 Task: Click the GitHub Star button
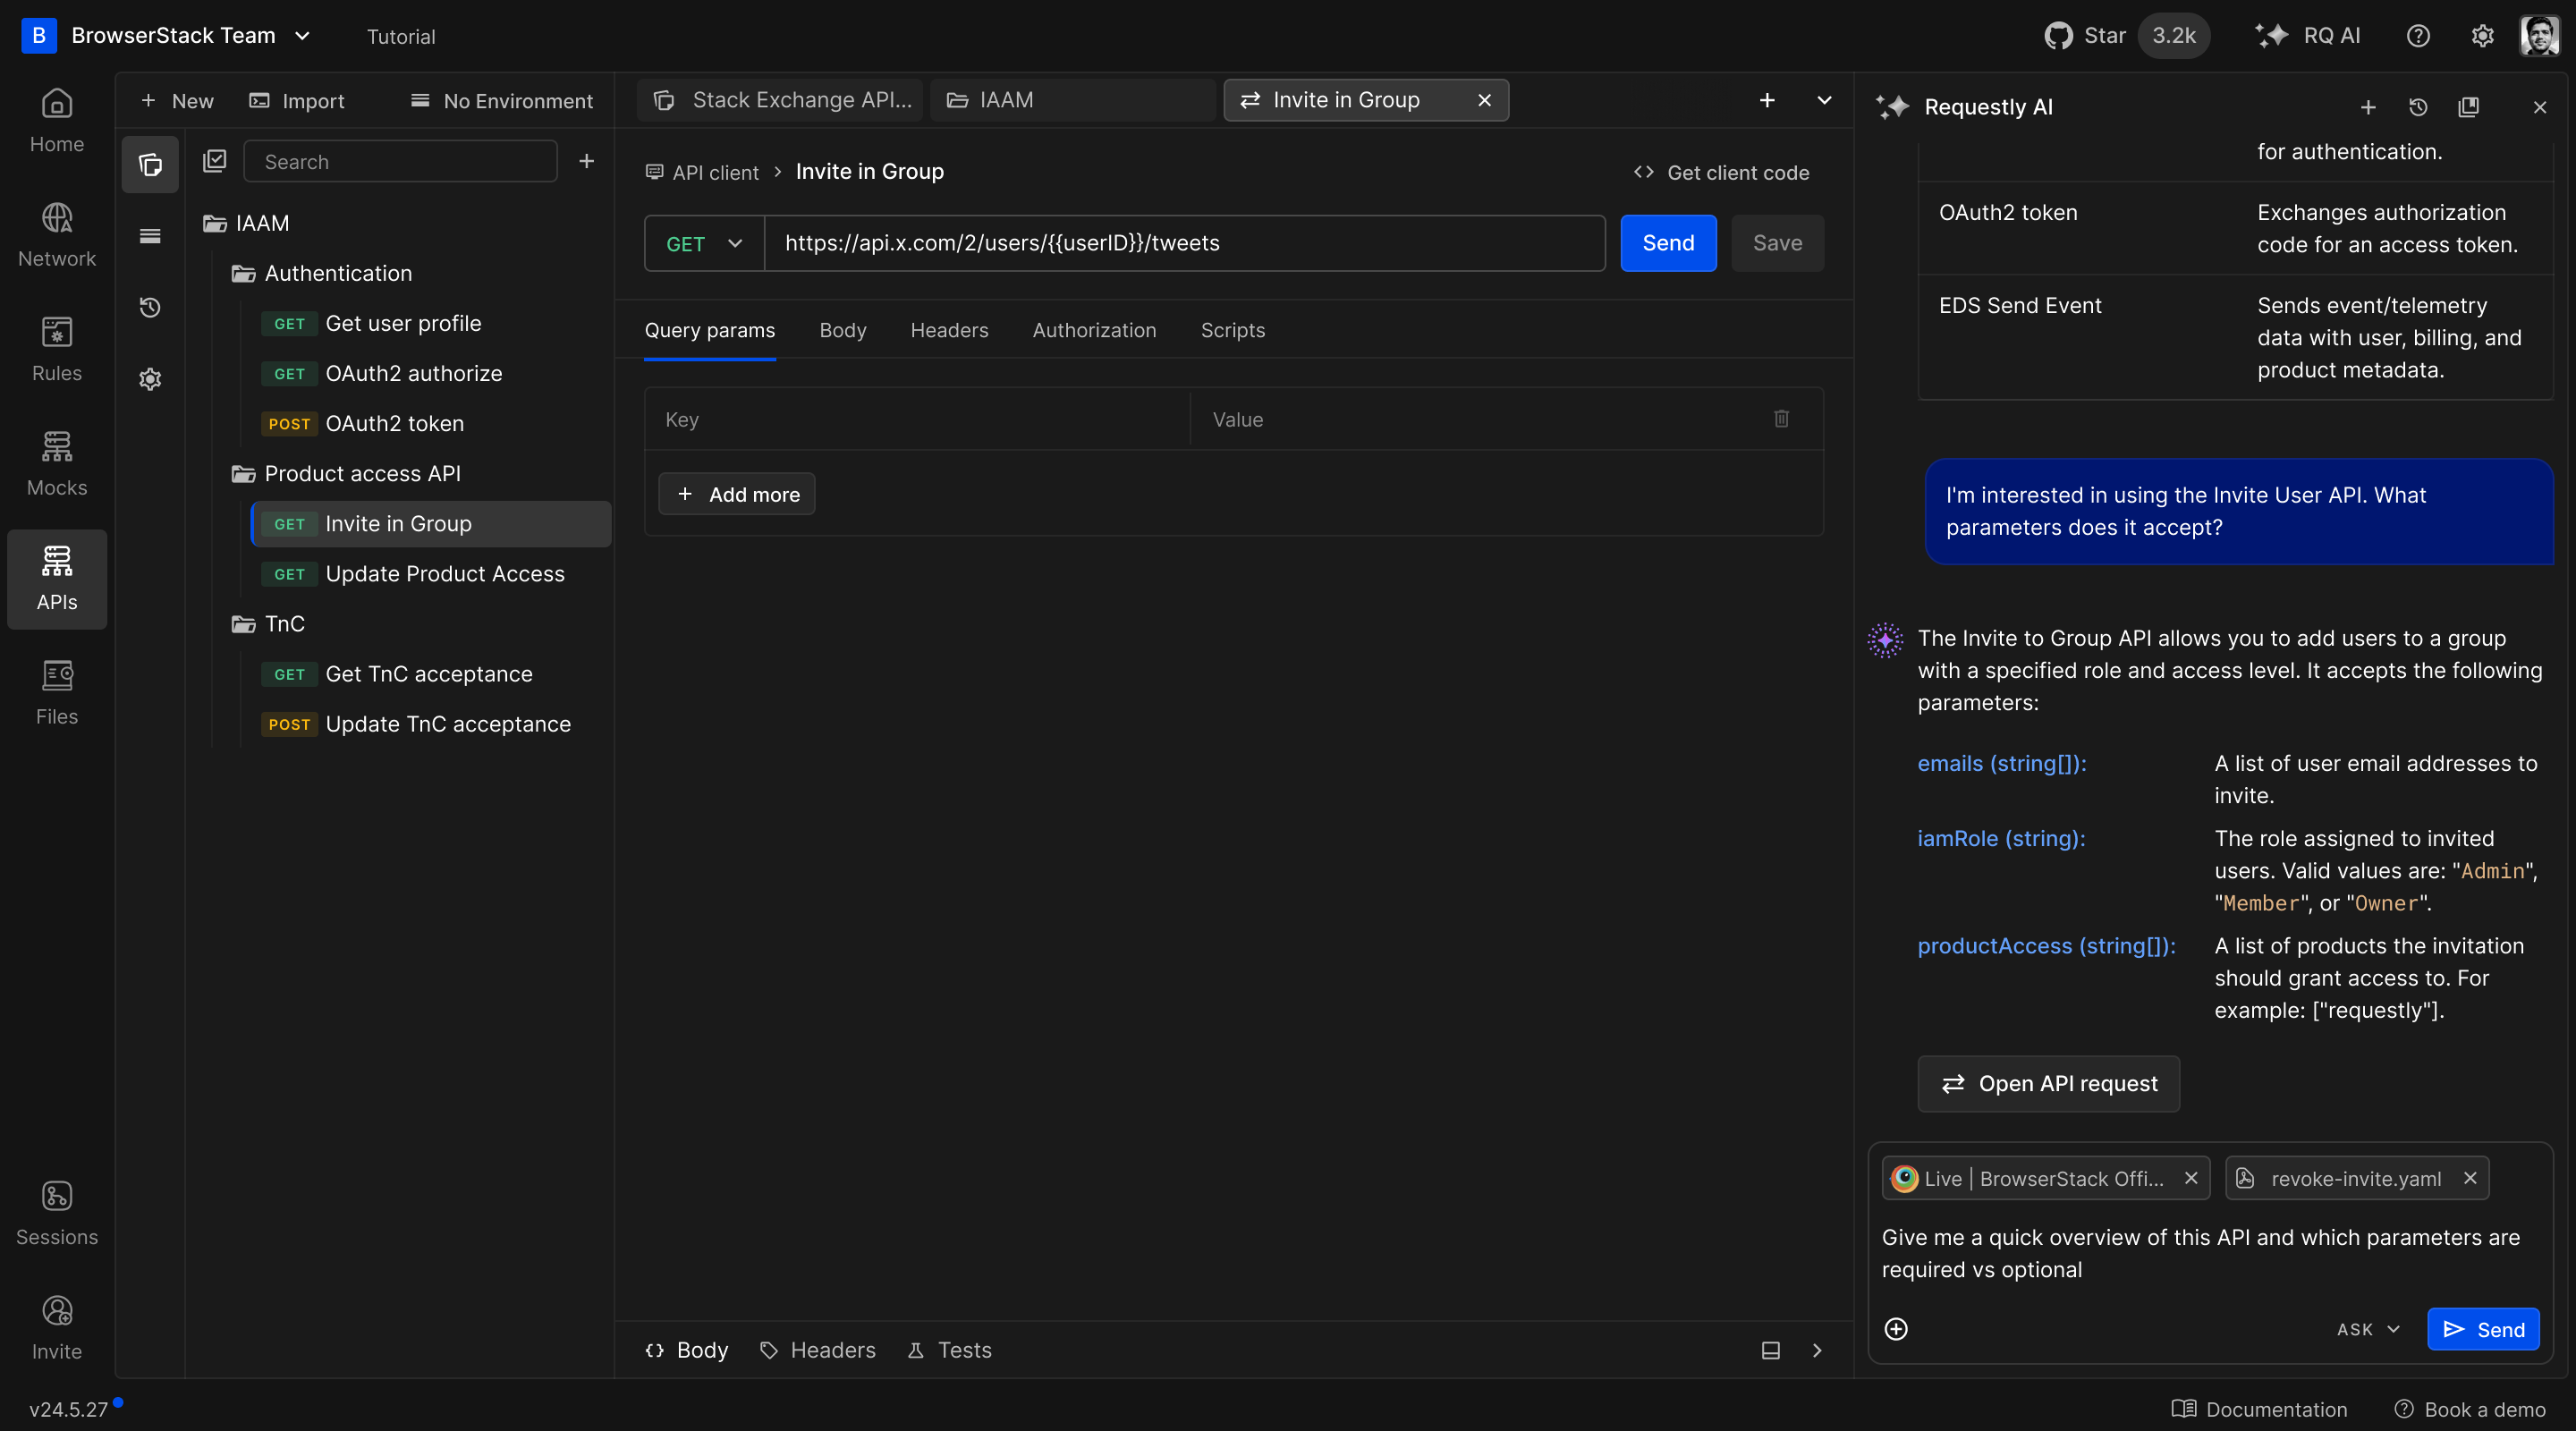pos(2125,36)
